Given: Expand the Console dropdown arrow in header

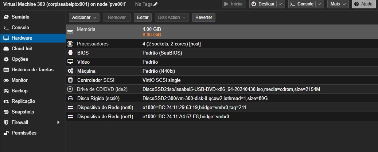Looking at the screenshot, I should tap(319, 4).
